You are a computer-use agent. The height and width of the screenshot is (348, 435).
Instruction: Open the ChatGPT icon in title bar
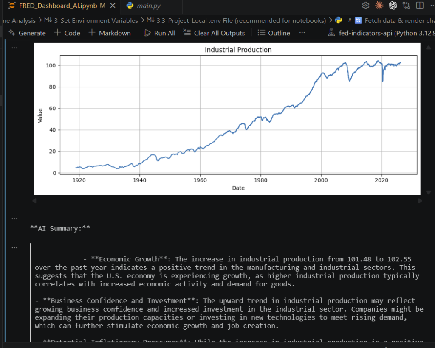pos(393,6)
